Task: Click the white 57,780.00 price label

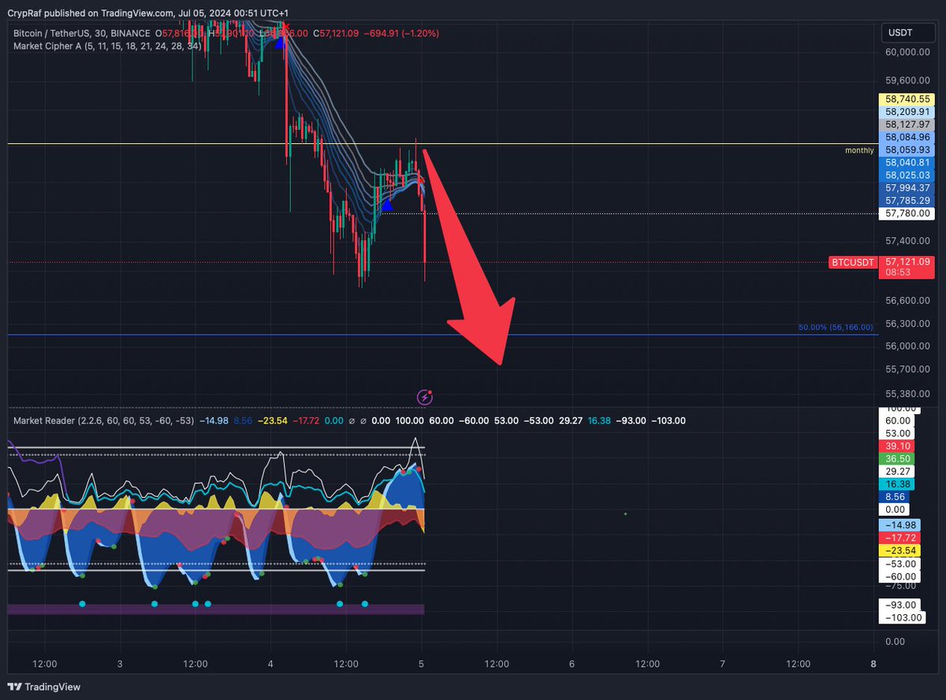Action: [908, 213]
